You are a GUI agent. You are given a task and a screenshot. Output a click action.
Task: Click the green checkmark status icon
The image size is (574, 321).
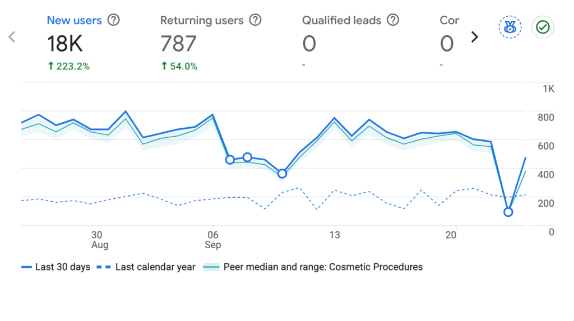(x=543, y=27)
